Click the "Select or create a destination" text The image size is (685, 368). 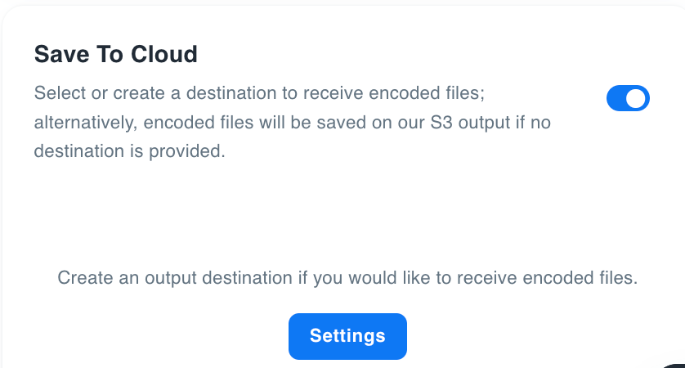pyautogui.click(x=163, y=92)
